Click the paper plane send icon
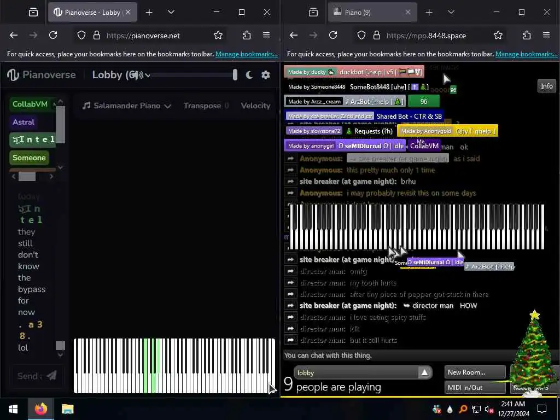Screen dimensions: 560x420 click(52, 375)
